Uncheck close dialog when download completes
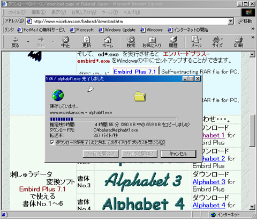Image resolution: width=257 pixels, height=219 pixels. tap(52, 143)
